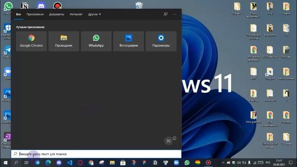
Task: Click the info icon above search box
Action: click(174, 138)
